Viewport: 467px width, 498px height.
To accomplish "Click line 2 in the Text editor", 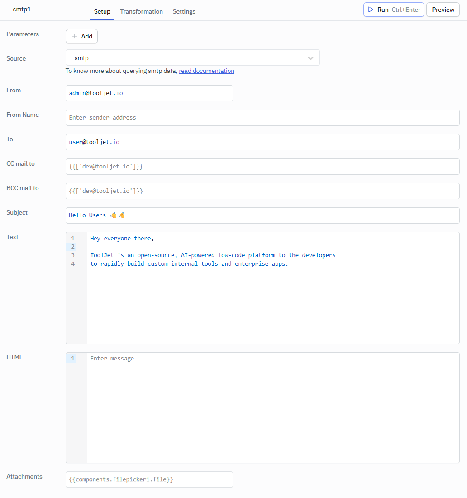I will [x=181, y=246].
